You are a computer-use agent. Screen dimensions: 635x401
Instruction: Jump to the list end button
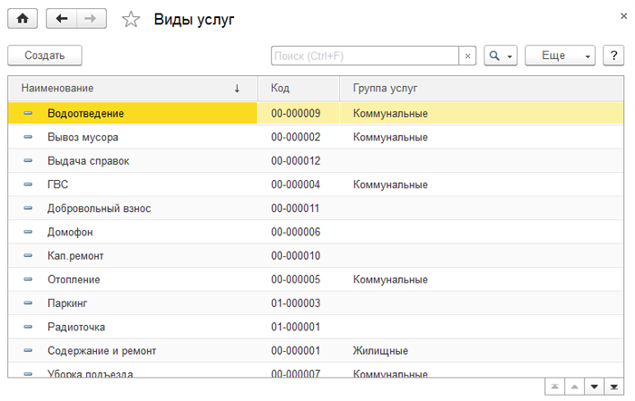(614, 387)
